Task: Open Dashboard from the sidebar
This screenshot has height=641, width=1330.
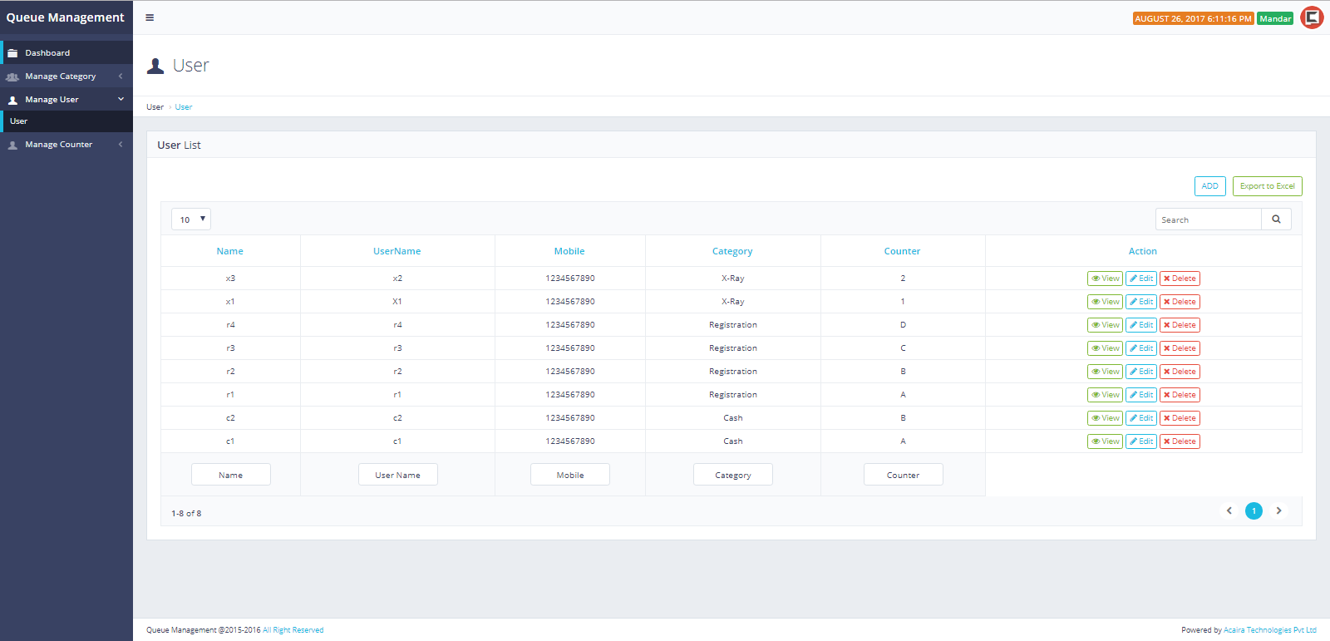Action: point(47,53)
